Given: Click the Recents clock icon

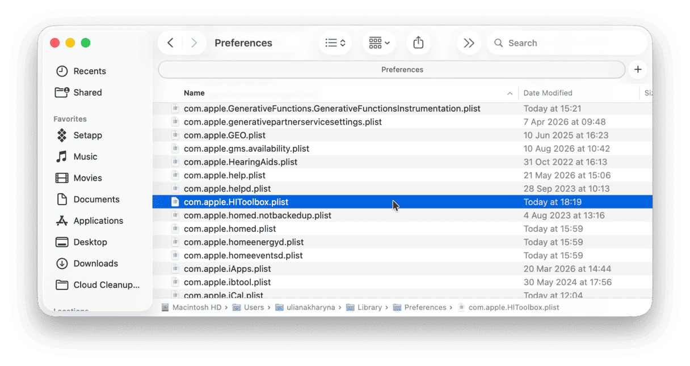Looking at the screenshot, I should pos(62,71).
